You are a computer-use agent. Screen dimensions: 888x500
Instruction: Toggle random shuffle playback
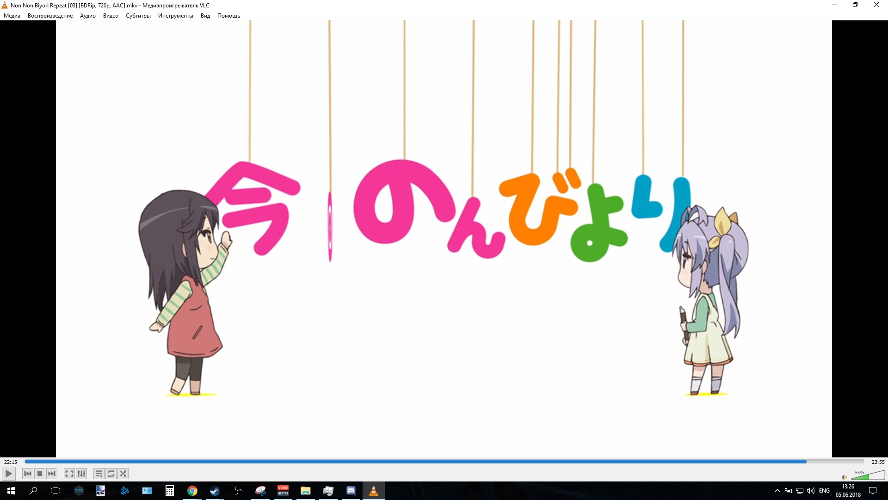(123, 474)
